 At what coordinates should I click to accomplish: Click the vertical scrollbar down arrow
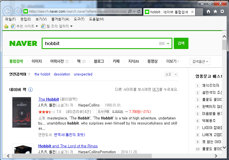[224, 147]
